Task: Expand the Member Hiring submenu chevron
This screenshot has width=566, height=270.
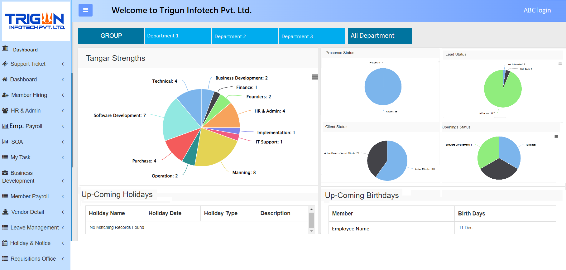Action: pos(63,95)
